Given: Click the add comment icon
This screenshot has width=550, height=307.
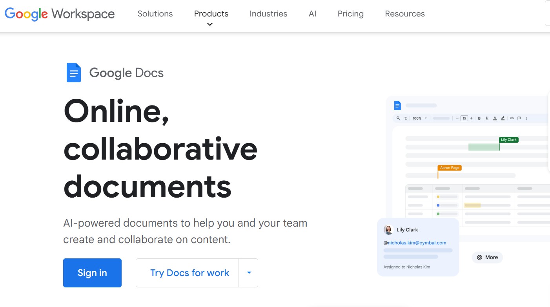Looking at the screenshot, I should (519, 118).
